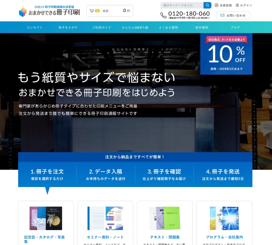Open よくある質問 menu item
The image size is (272, 245).
pos(168,28)
